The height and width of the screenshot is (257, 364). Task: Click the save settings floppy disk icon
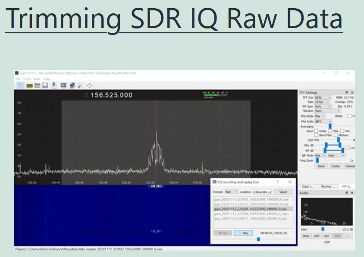[x=45, y=85]
